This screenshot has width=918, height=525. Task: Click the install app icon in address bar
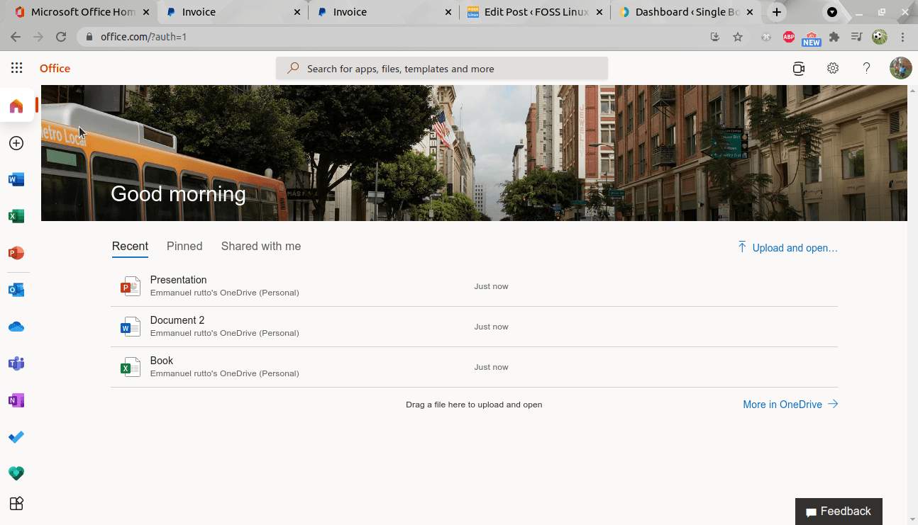pyautogui.click(x=715, y=37)
